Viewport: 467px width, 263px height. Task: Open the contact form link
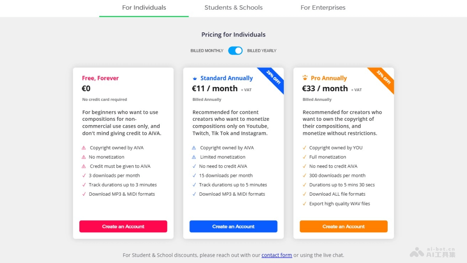pyautogui.click(x=277, y=255)
